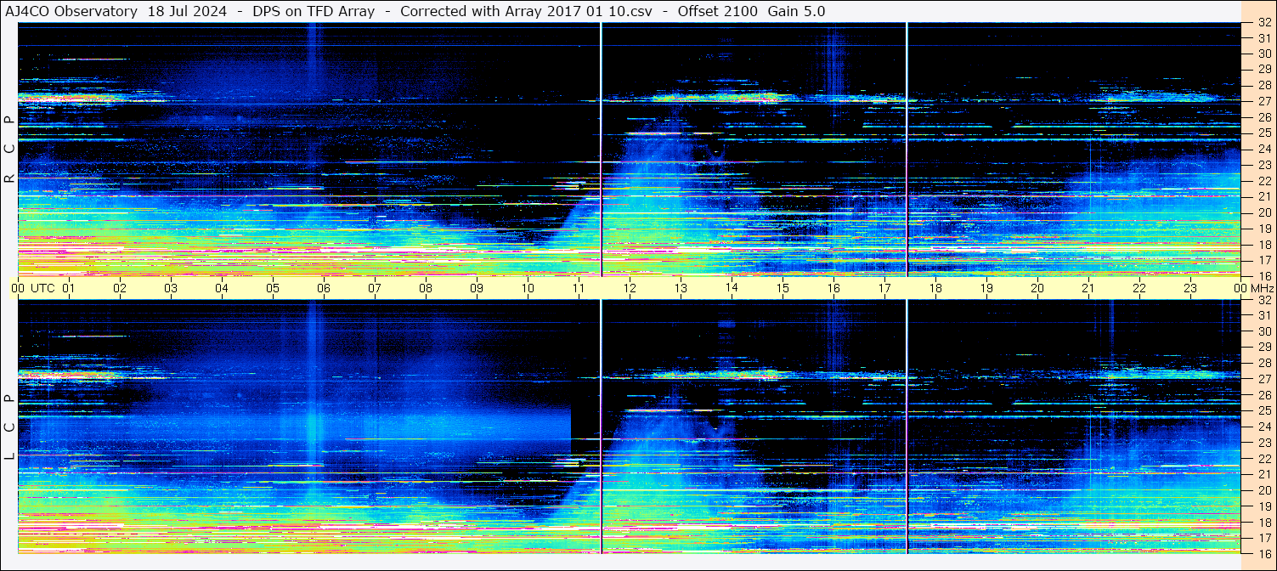Click the hour "01" time axis label
Image resolution: width=1277 pixels, height=571 pixels.
(69, 288)
